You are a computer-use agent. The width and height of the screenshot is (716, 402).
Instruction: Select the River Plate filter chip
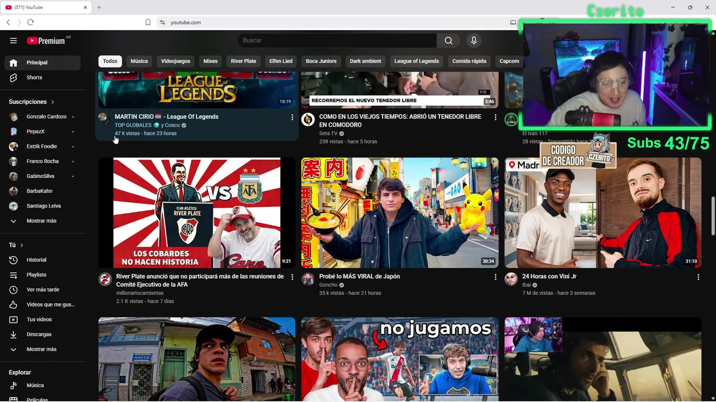coord(243,61)
